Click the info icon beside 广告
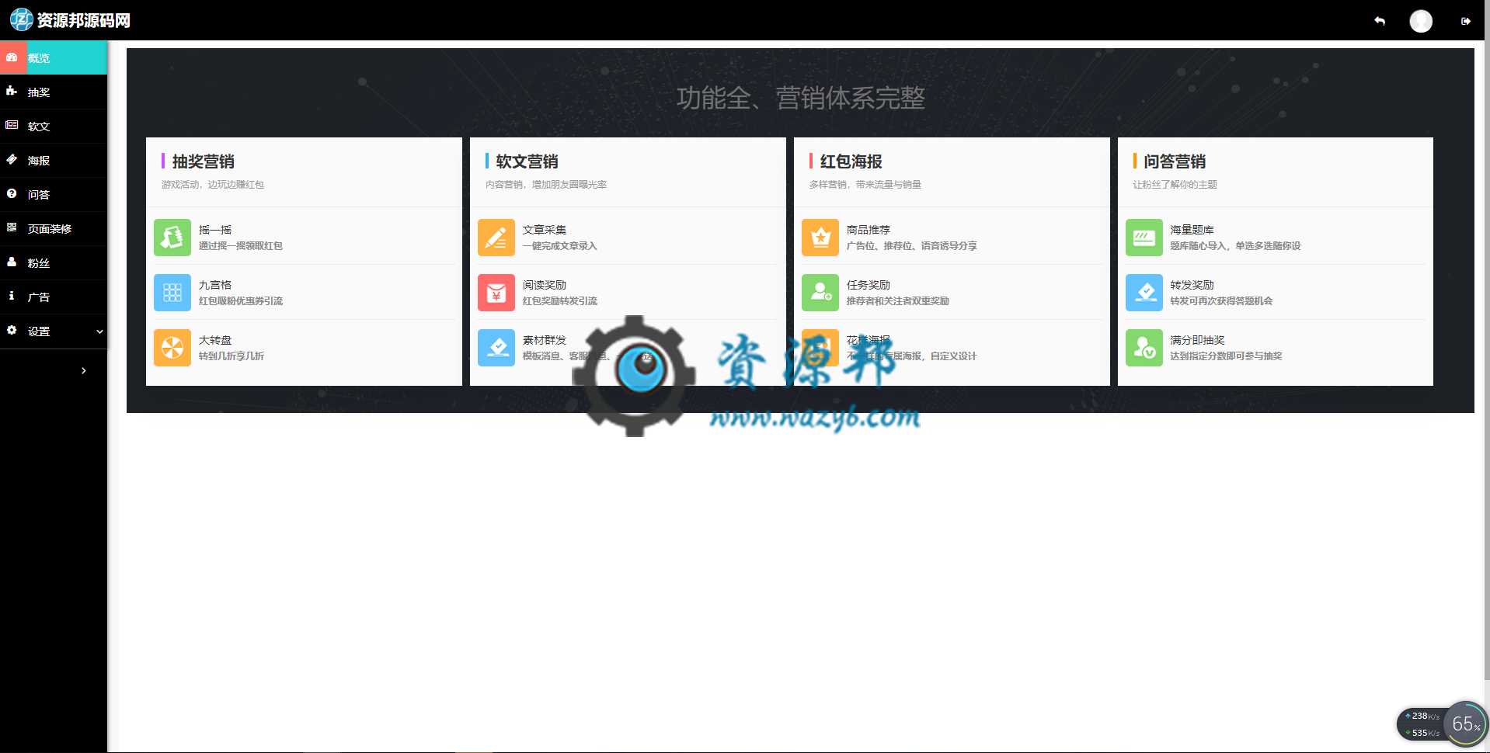This screenshot has height=753, width=1490. [12, 296]
